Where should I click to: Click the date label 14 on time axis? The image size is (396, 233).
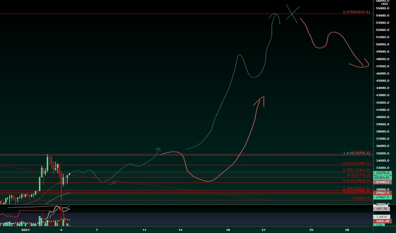180,230
